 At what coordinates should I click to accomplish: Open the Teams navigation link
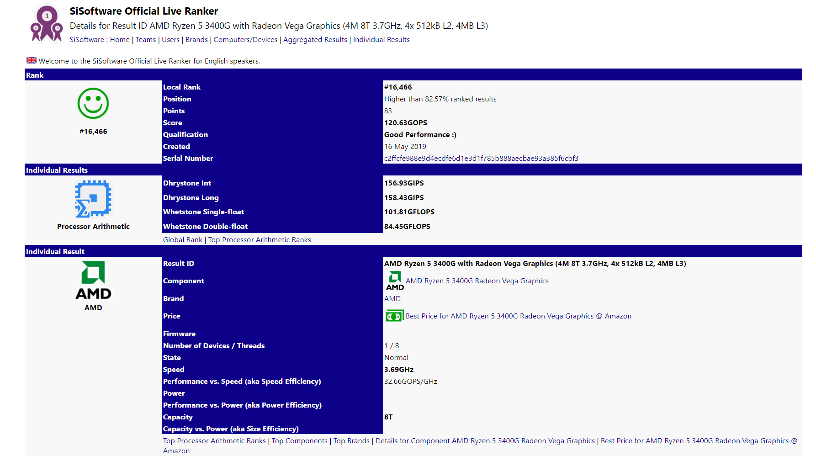146,40
